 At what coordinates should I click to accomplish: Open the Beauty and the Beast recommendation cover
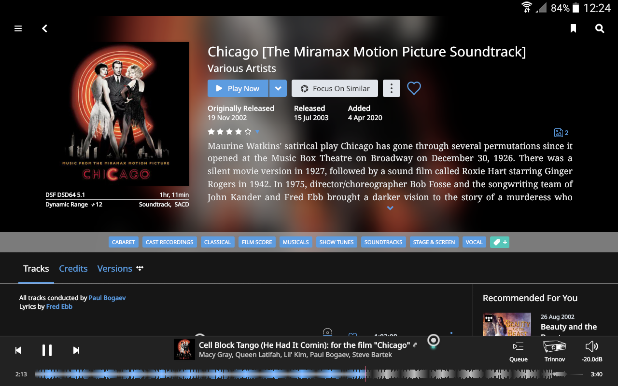[x=507, y=324]
